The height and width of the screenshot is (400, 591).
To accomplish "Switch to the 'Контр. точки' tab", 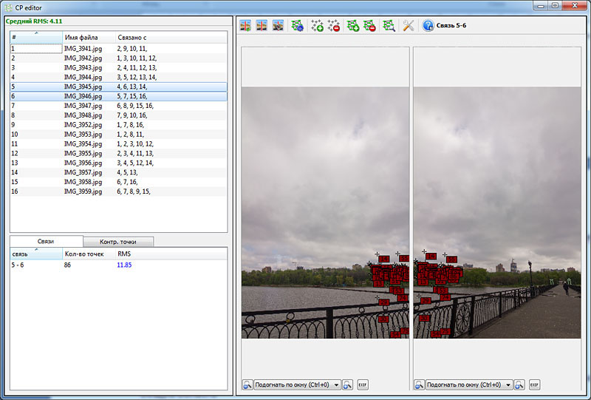I will coord(118,242).
